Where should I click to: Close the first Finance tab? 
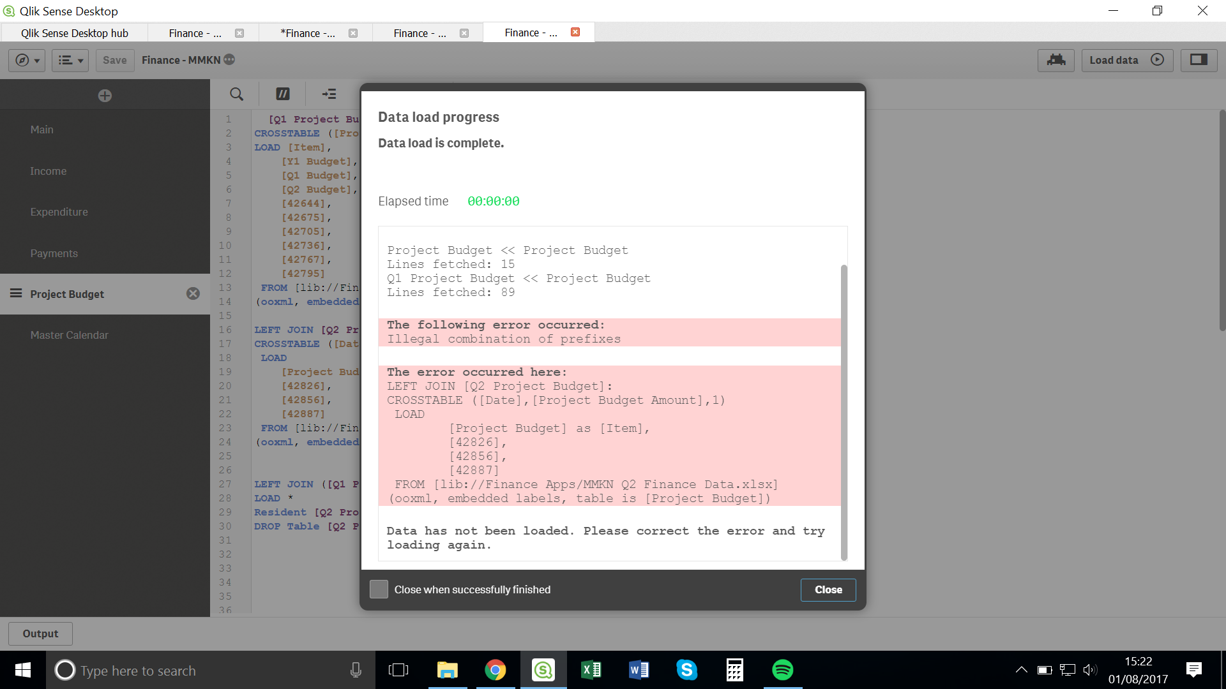239,33
